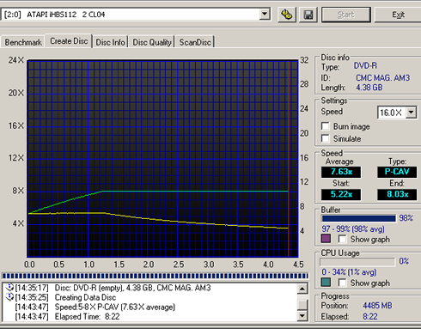The image size is (421, 329).
Task: Open the Disc Info tab
Action: [110, 42]
